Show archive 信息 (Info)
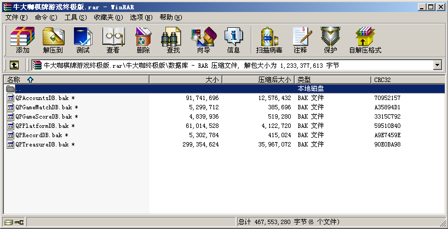The width and height of the screenshot is (448, 229). click(x=233, y=40)
